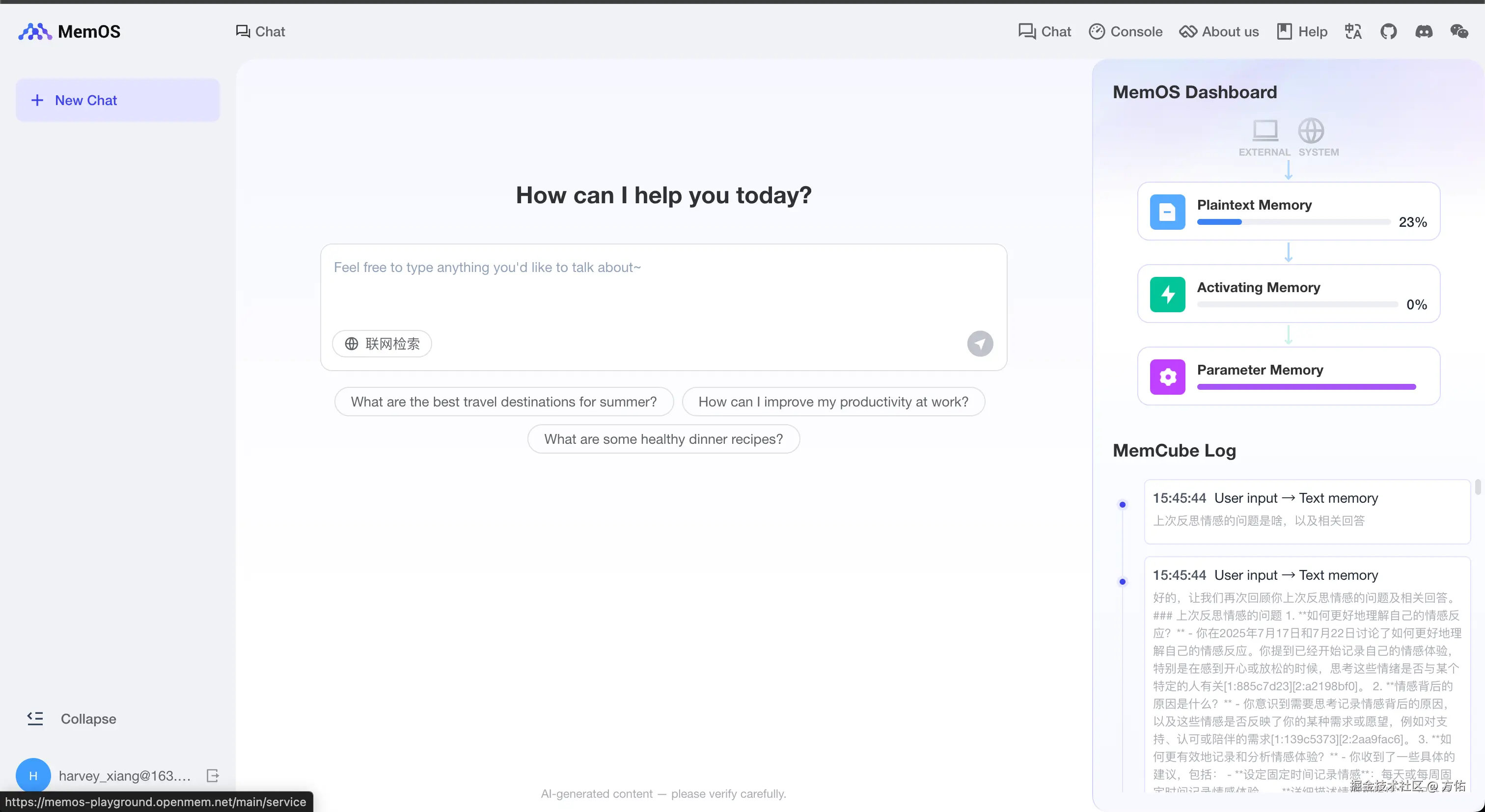Switch language with the translate icon

[1353, 32]
